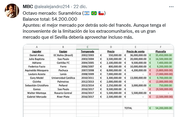Select the River Plate team cell
The width and height of the screenshot is (179, 117).
63,97
